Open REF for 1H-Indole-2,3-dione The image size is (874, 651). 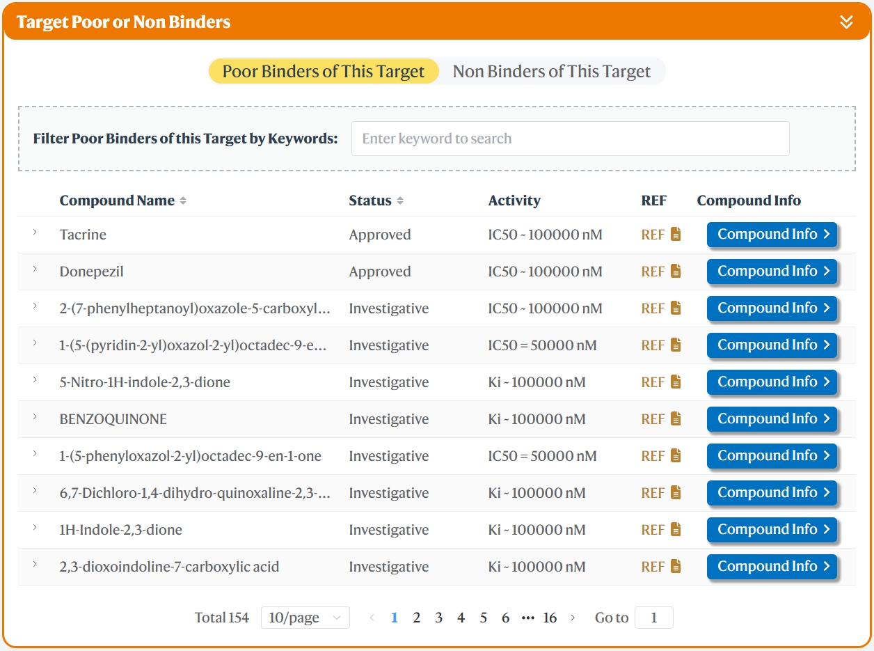pyautogui.click(x=661, y=530)
